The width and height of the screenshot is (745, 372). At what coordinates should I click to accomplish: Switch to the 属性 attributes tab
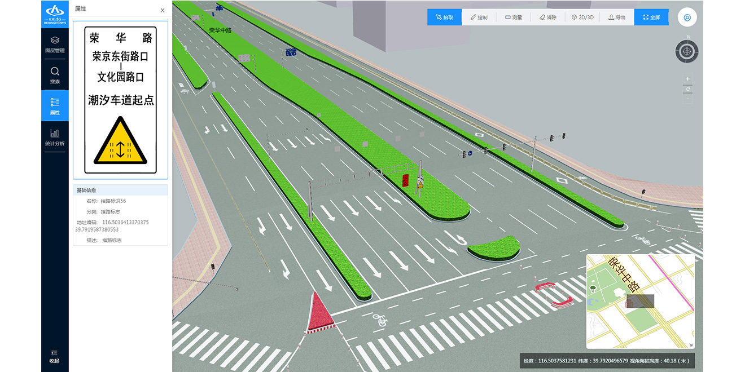point(55,106)
